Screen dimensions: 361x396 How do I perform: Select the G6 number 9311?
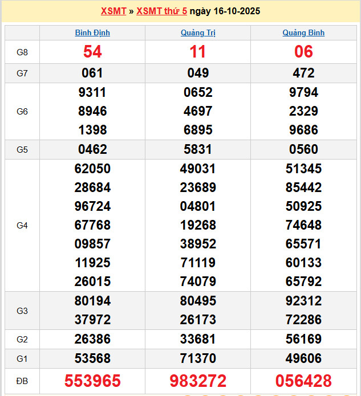(x=92, y=92)
